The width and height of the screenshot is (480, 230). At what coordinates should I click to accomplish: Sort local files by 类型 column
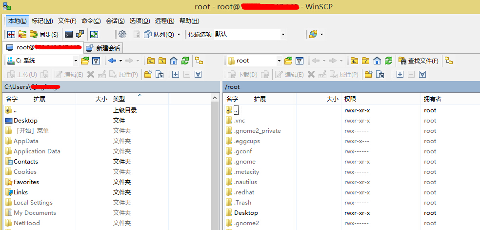(140, 99)
